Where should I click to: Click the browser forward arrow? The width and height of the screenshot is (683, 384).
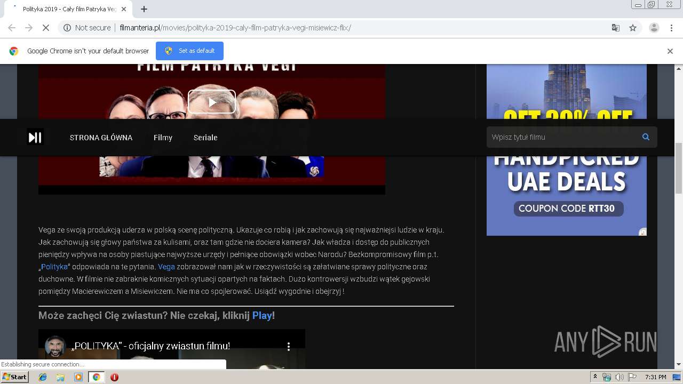pyautogui.click(x=29, y=28)
